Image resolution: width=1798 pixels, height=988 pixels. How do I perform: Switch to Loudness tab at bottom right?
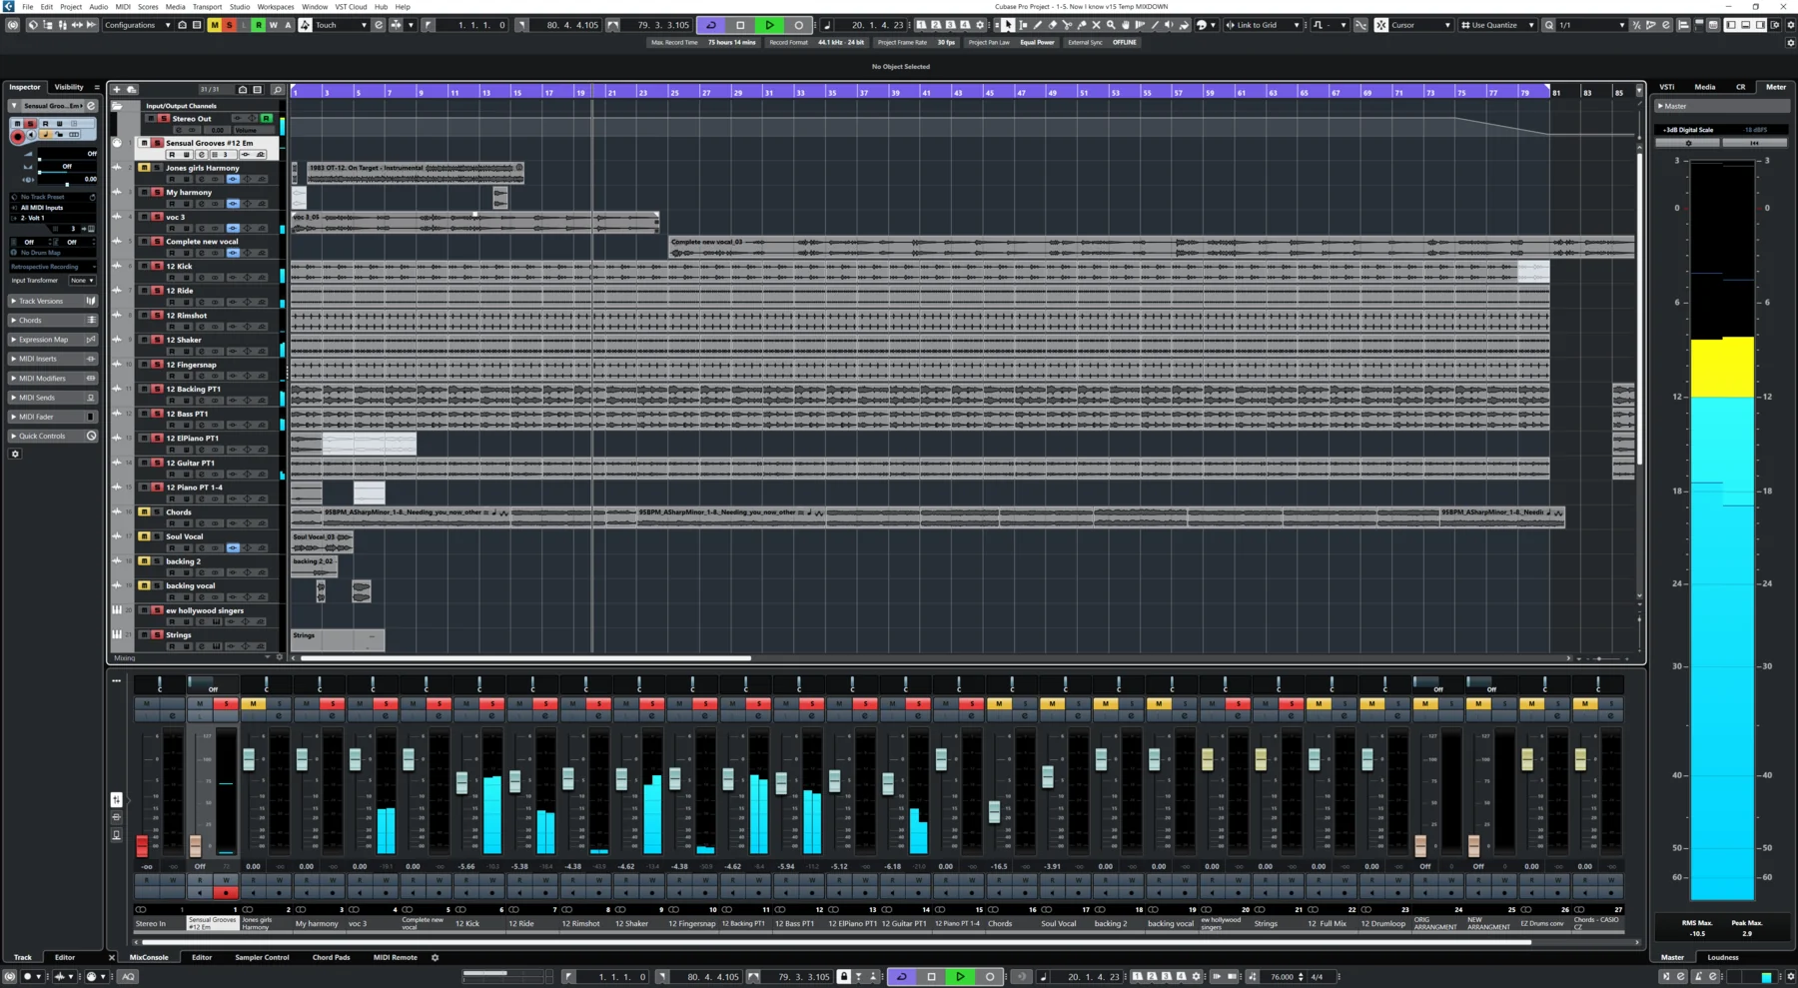click(x=1722, y=957)
